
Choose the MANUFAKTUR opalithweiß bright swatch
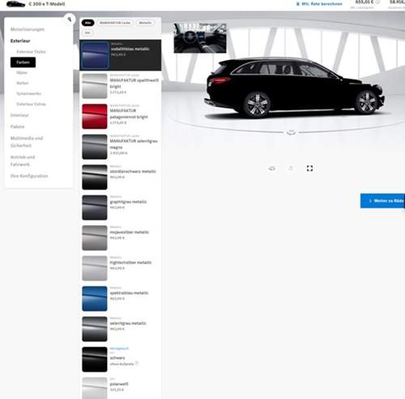(x=95, y=86)
